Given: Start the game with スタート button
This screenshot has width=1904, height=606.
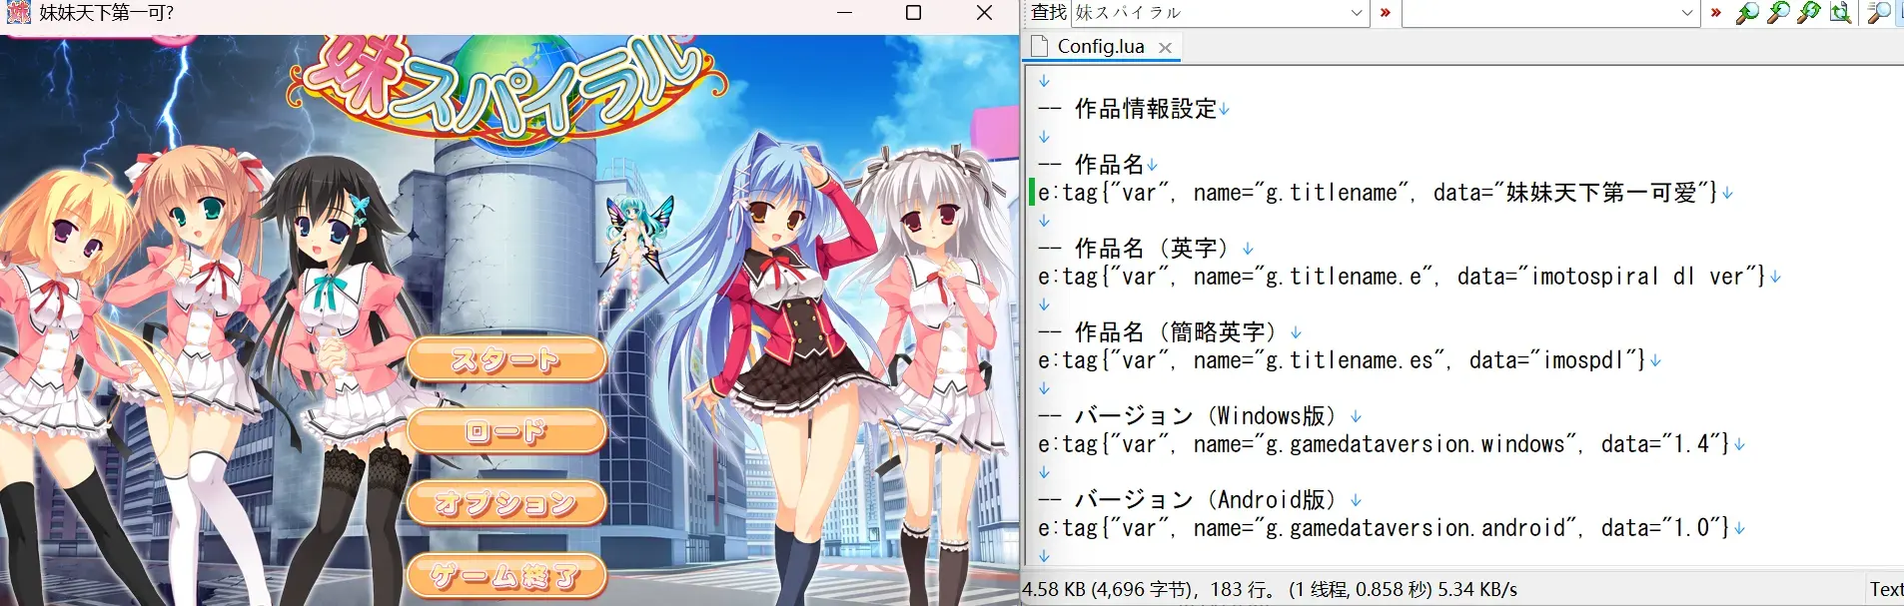Looking at the screenshot, I should [x=506, y=359].
